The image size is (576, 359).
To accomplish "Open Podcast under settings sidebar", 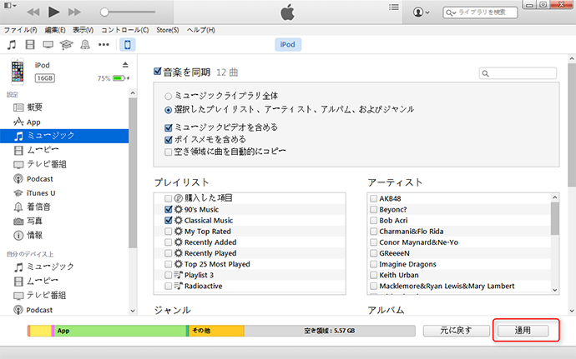I will tap(64, 179).
